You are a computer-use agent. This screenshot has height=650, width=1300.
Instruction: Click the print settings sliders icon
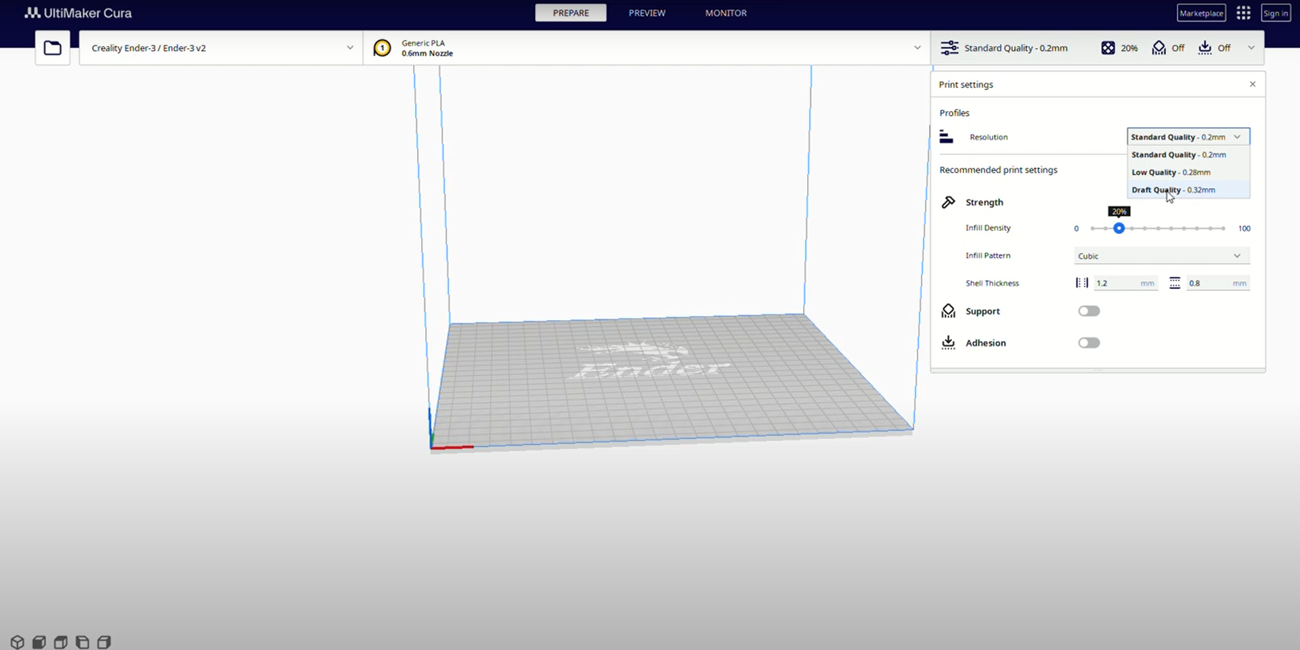coord(949,48)
